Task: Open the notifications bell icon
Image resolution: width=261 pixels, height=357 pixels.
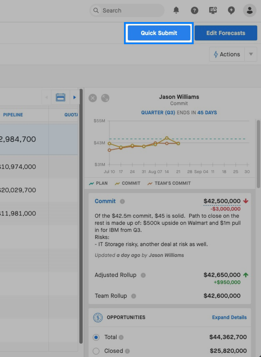Action: 176,10
